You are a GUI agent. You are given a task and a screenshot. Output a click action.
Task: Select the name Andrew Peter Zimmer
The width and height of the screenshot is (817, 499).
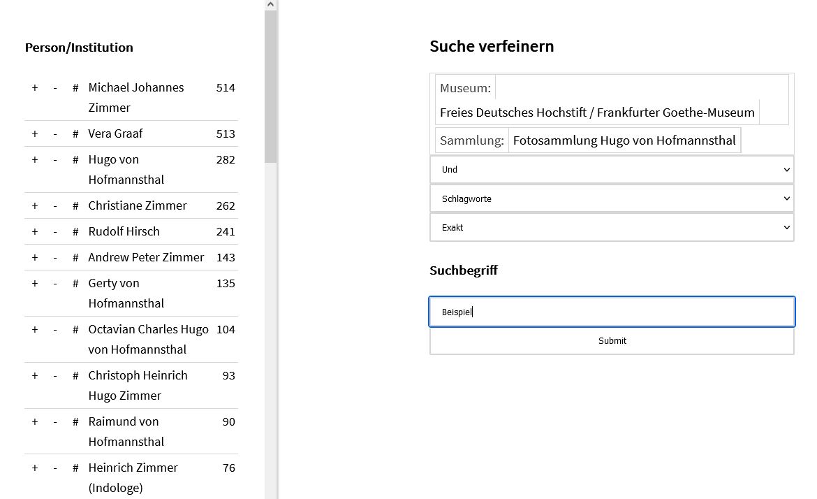tap(146, 258)
